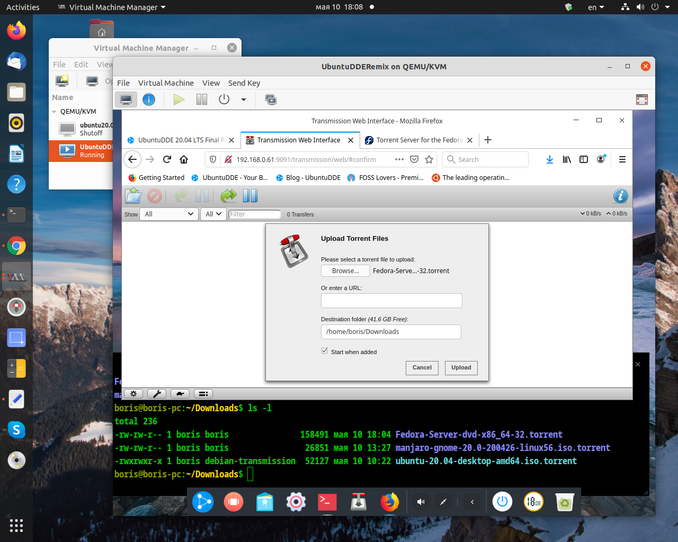
Task: Toggle compact view button in Transmission
Action: click(203, 394)
